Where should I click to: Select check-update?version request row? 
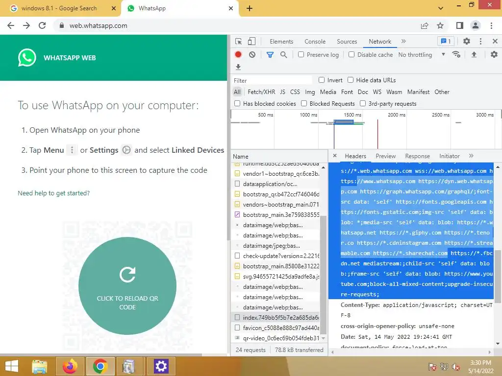tap(276, 256)
